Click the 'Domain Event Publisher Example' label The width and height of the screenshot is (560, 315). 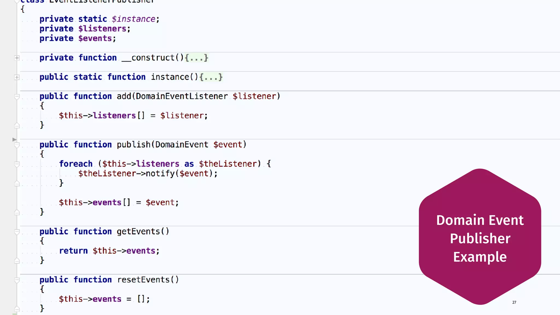(480, 238)
